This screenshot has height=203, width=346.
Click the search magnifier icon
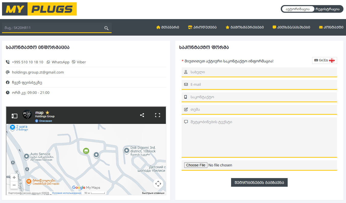tap(107, 28)
